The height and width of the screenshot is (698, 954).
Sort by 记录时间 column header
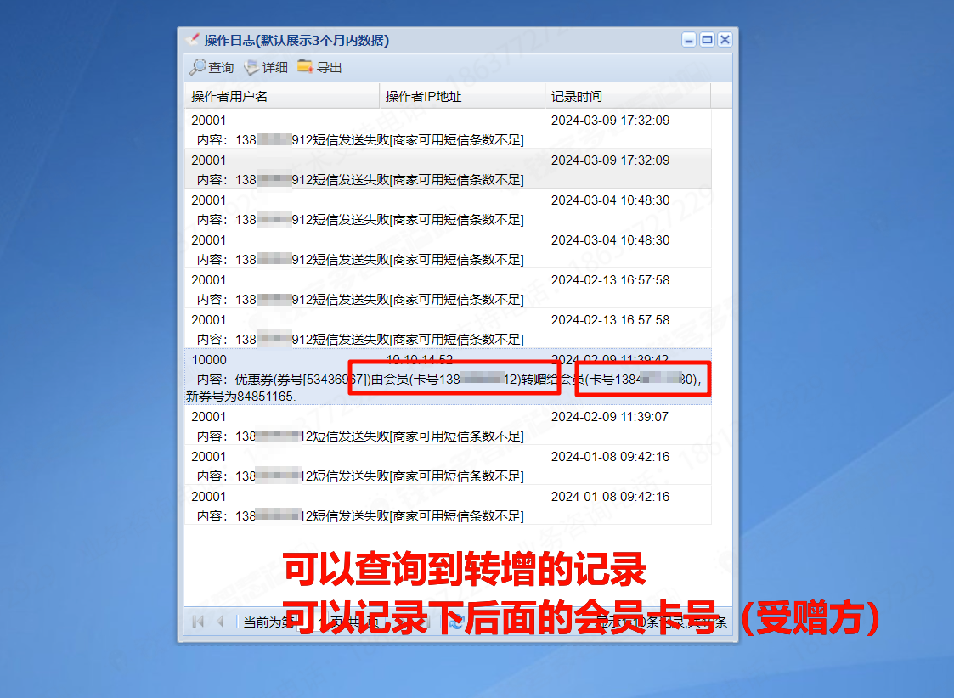tap(627, 96)
